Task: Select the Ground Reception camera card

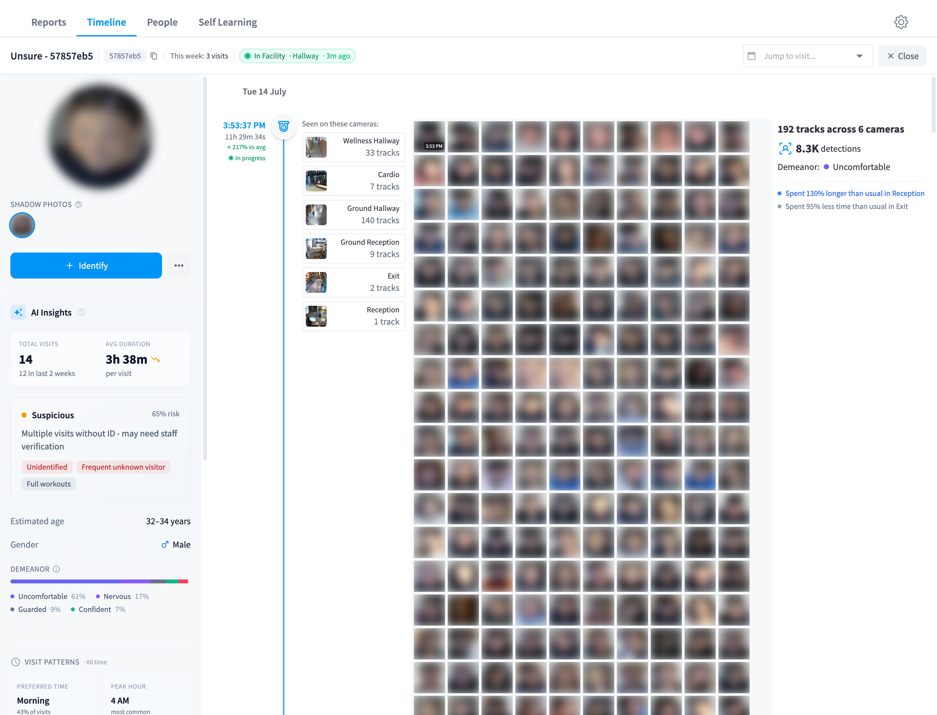Action: click(354, 249)
